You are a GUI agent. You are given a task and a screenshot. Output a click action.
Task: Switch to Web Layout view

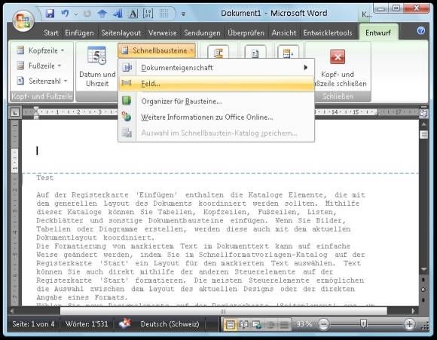point(257,324)
